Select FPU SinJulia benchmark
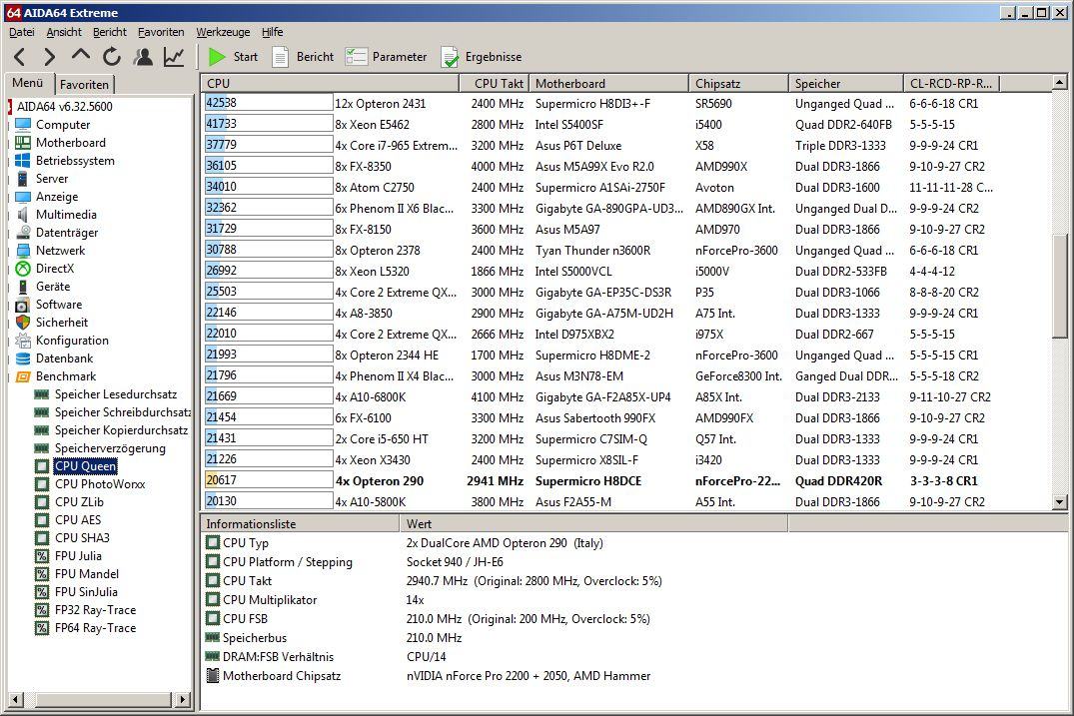 coord(86,591)
